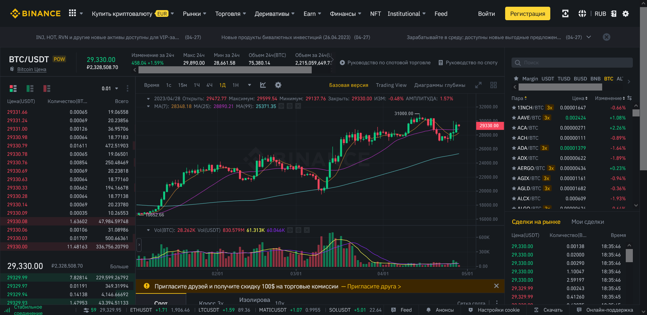Click the QR code download icon
647x315 pixels.
(565, 13)
